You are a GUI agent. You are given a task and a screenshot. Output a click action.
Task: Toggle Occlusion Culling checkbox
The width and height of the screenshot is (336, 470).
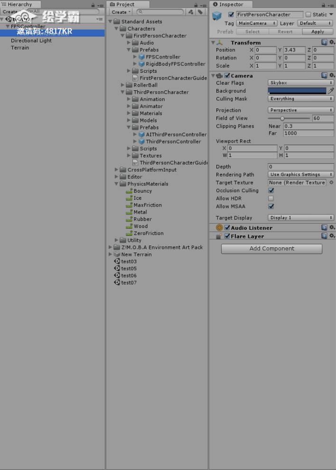pos(271,190)
